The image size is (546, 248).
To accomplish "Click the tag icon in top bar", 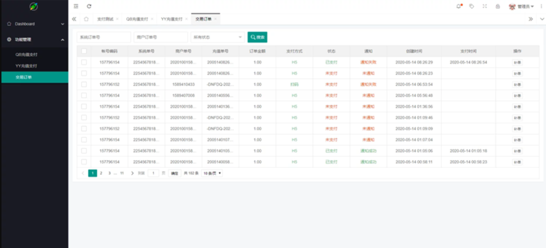I will coord(472,6).
